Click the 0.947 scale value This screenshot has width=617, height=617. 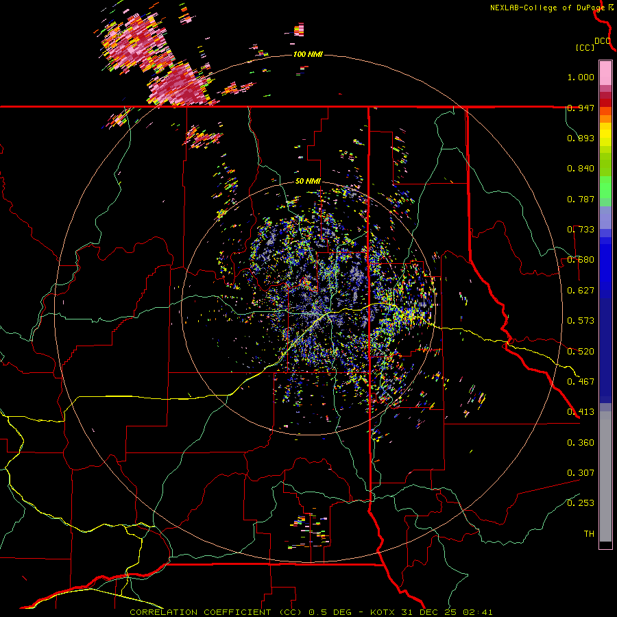click(x=581, y=108)
